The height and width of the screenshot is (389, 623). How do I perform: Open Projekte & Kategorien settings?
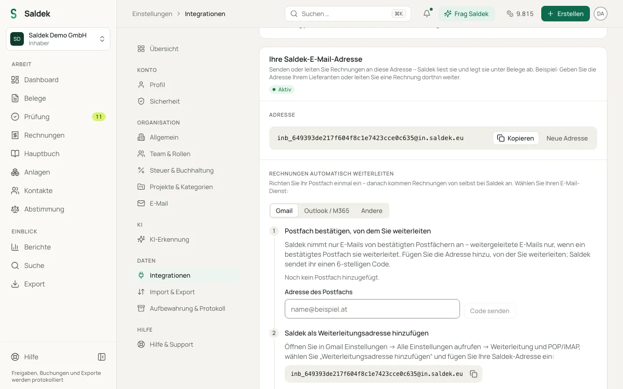click(x=186, y=187)
